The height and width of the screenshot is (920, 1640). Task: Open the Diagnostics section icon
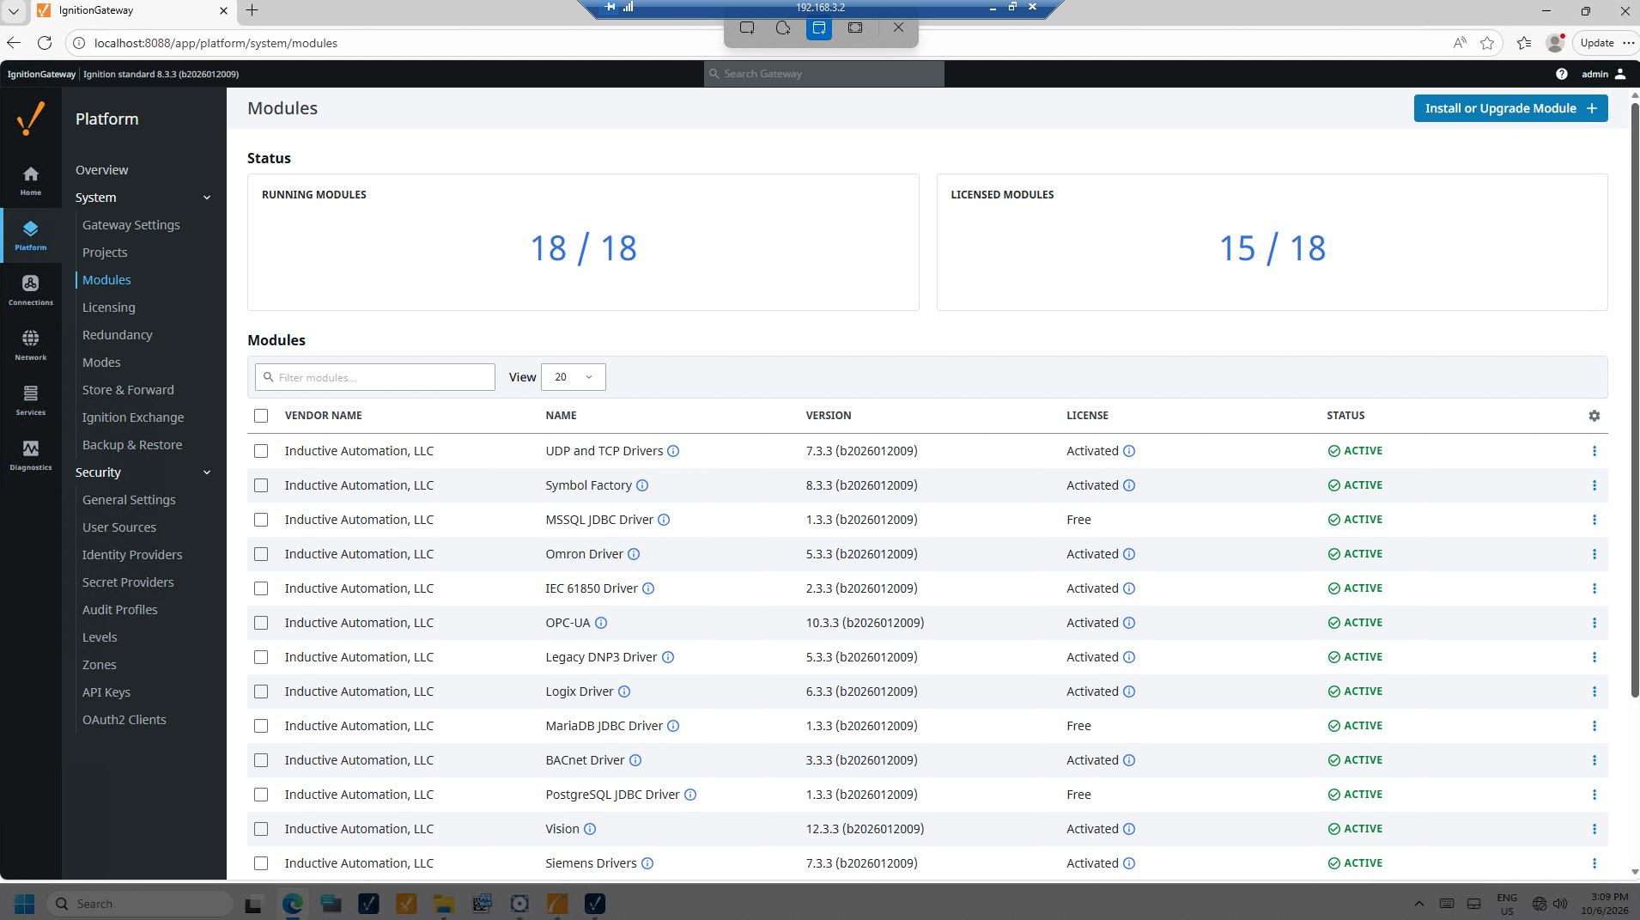pyautogui.click(x=31, y=455)
